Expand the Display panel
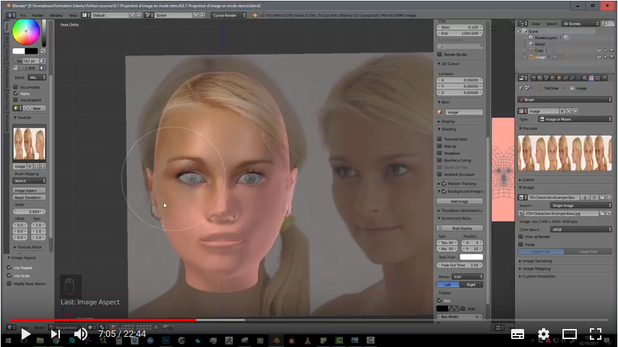 click(x=446, y=121)
